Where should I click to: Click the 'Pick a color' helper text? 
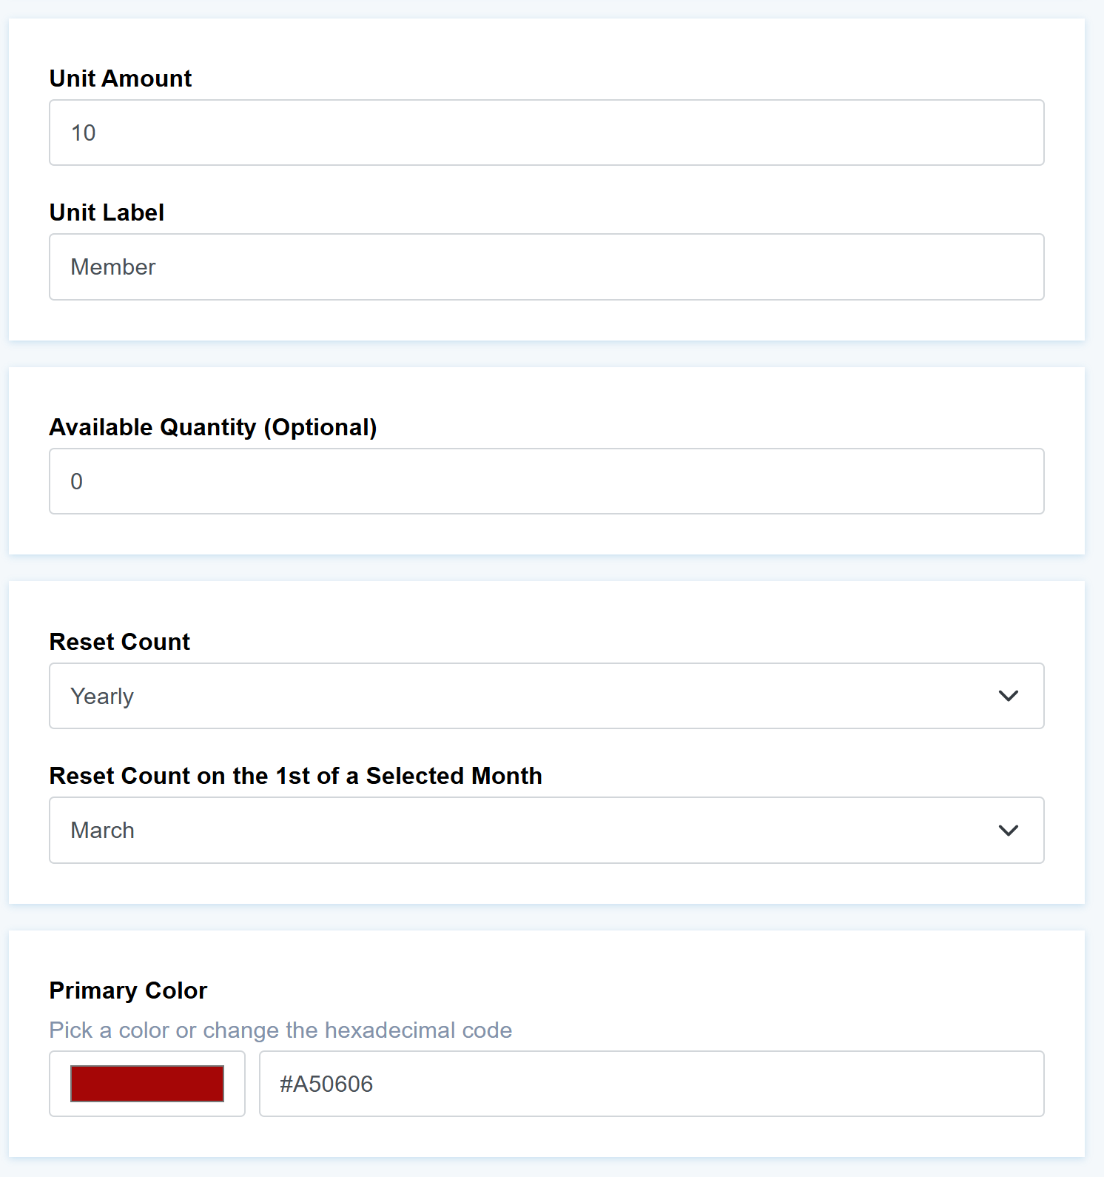(281, 1030)
